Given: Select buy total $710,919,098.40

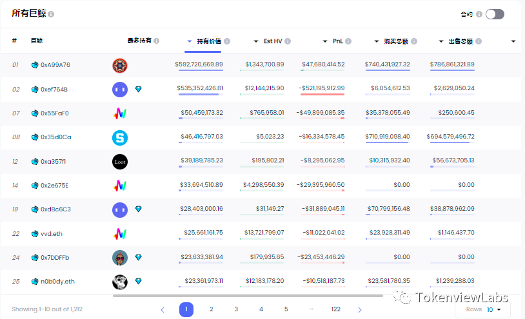Looking at the screenshot, I should tap(388, 137).
